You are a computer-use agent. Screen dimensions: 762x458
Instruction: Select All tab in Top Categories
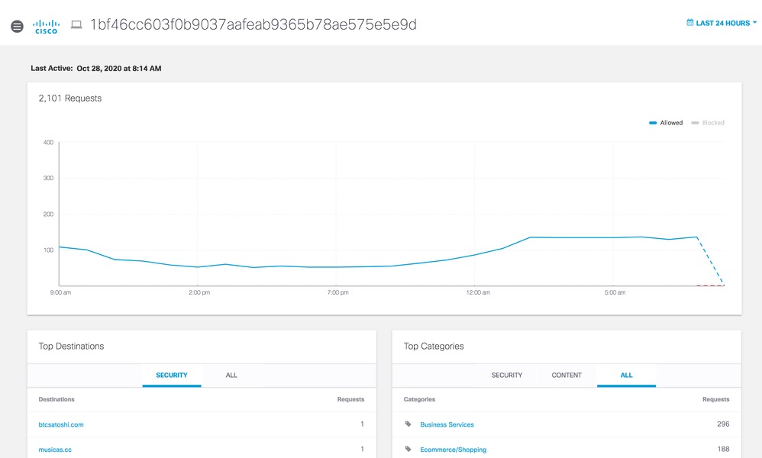point(626,376)
